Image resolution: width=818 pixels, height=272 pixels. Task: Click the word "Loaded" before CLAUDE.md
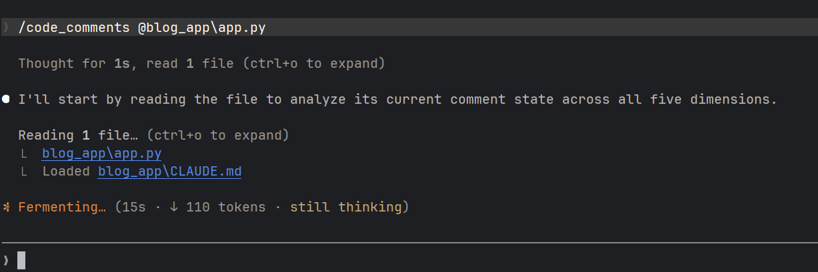66,172
